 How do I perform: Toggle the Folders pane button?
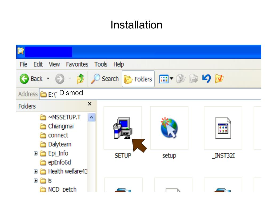coord(138,79)
